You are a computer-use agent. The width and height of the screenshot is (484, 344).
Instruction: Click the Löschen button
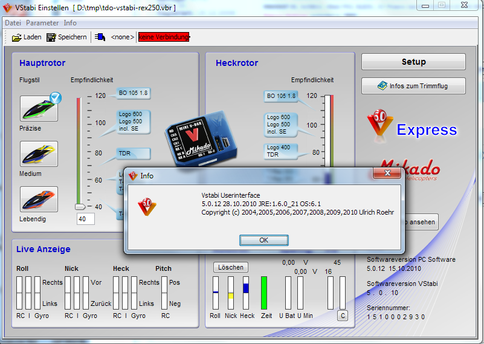(x=231, y=267)
